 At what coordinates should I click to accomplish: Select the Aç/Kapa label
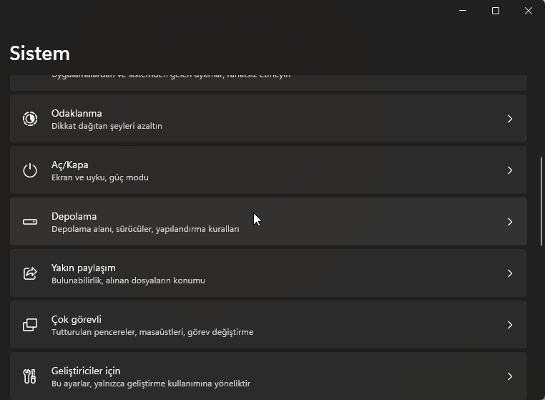[x=69, y=165]
